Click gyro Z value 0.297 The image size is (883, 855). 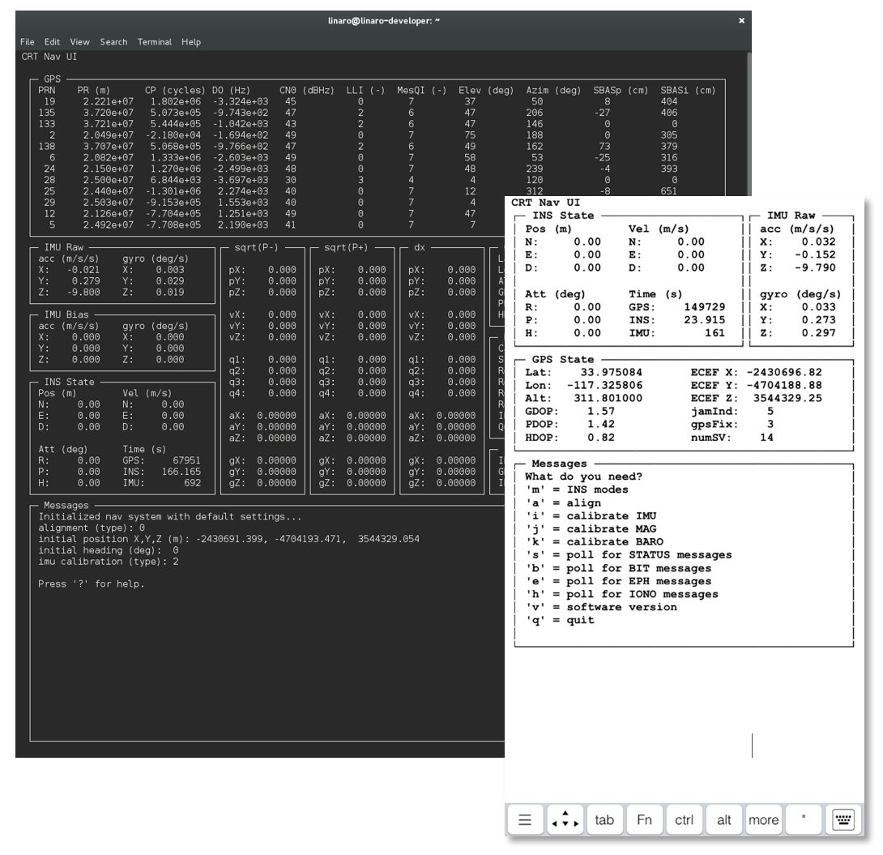click(819, 333)
